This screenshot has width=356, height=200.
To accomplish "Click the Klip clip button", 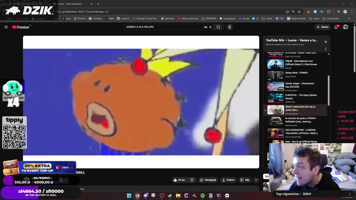I will click(245, 180).
